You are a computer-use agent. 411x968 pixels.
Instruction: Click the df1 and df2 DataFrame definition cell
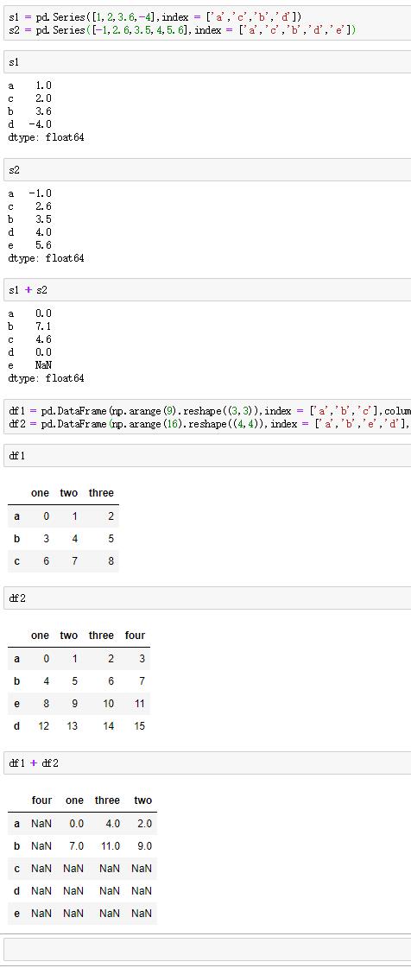207,417
